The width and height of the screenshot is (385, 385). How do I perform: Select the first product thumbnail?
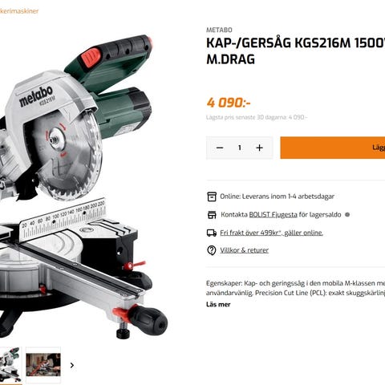point(10,365)
